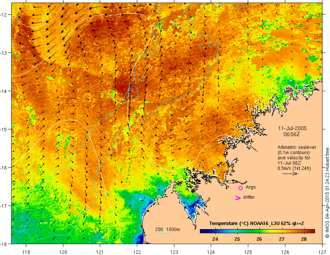Click the temperature color bar at 26
Screen dimensions: 330x255
(x=259, y=231)
